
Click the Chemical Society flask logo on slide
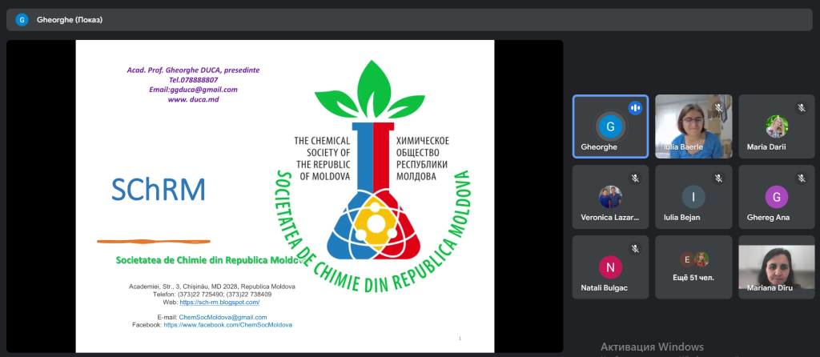coord(373,177)
